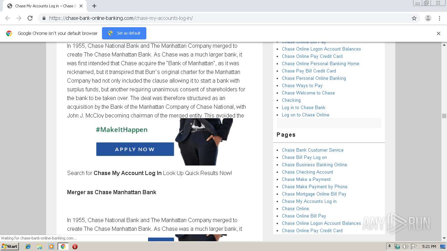The image size is (447, 251).
Task: Click the address bar URL
Action: (x=121, y=18)
